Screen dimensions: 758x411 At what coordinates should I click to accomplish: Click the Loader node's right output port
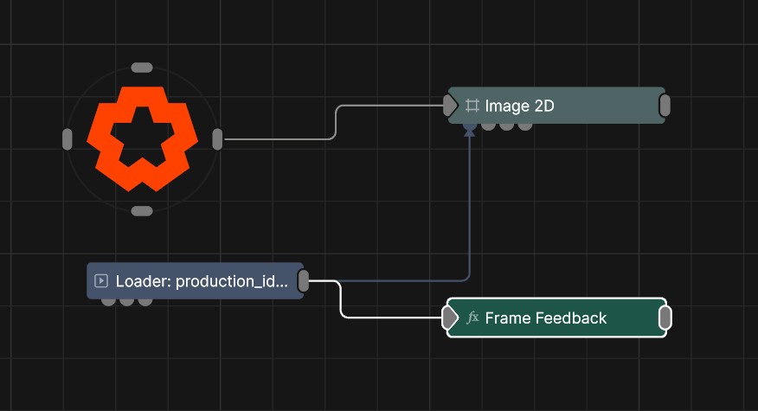304,280
